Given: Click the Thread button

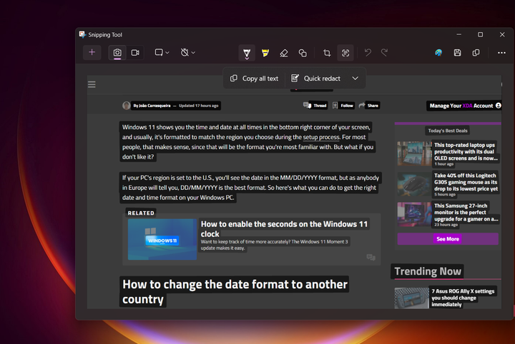Looking at the screenshot, I should (315, 105).
